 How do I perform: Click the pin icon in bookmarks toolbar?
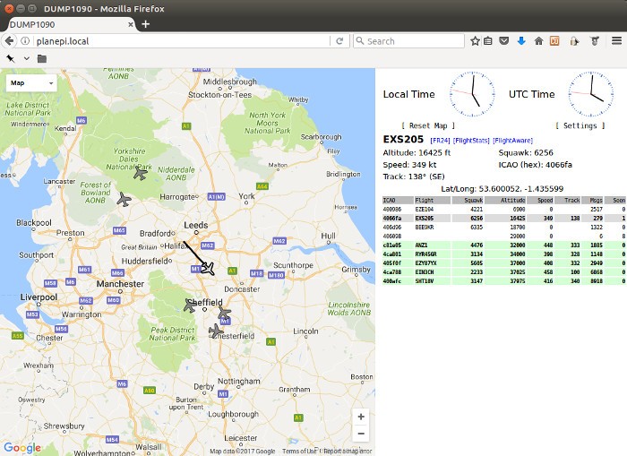click(x=11, y=59)
